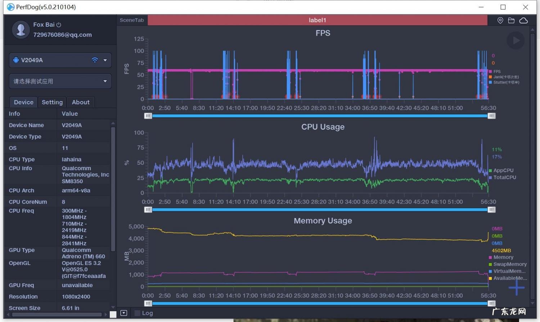Click the location pin icon in top bar

coord(500,21)
